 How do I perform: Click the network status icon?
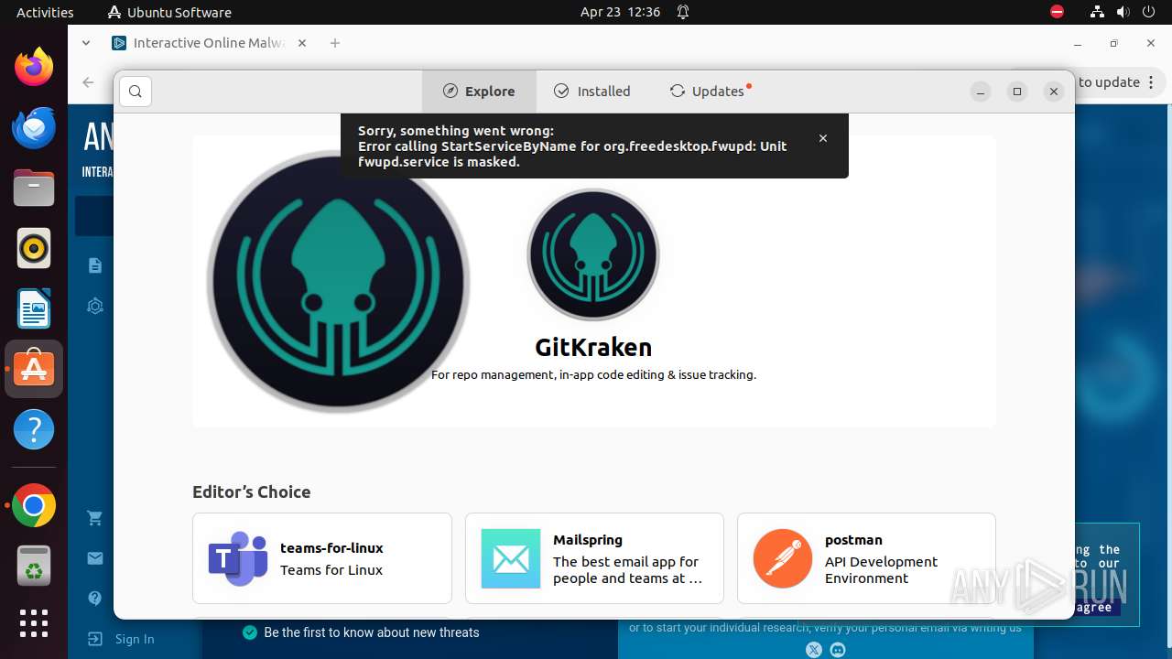click(1098, 12)
